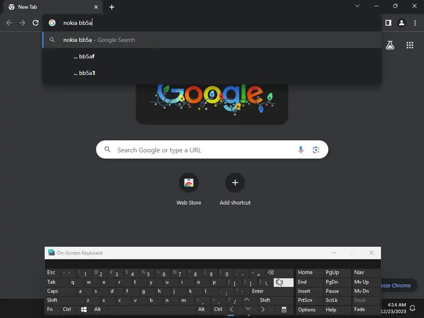Open Google Lens image search icon

(316, 150)
